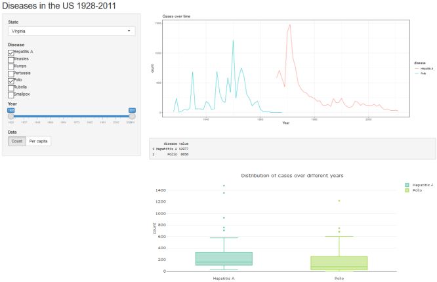Screen dimensions: 437x282
Task: Click the left Year slider handle
Action: tap(11, 116)
